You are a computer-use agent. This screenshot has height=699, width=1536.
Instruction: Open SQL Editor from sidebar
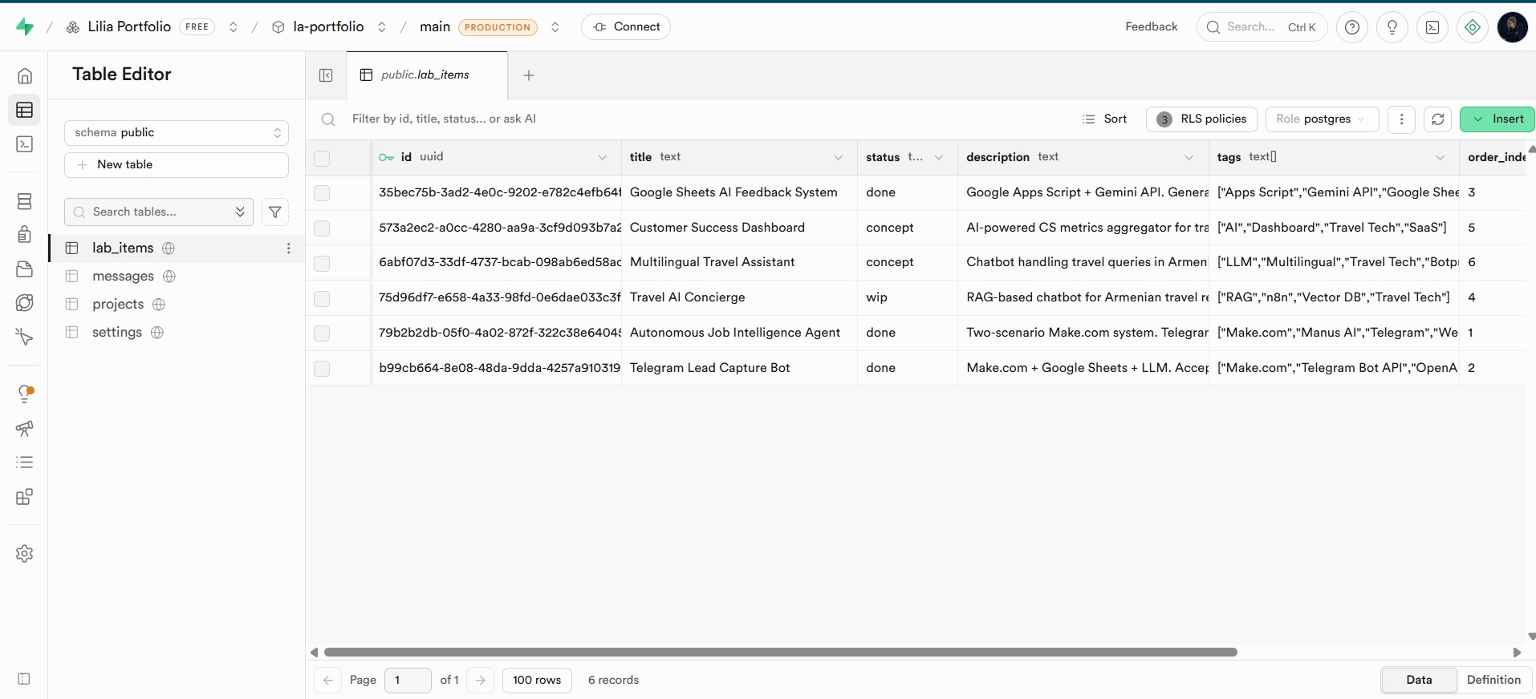tap(25, 144)
